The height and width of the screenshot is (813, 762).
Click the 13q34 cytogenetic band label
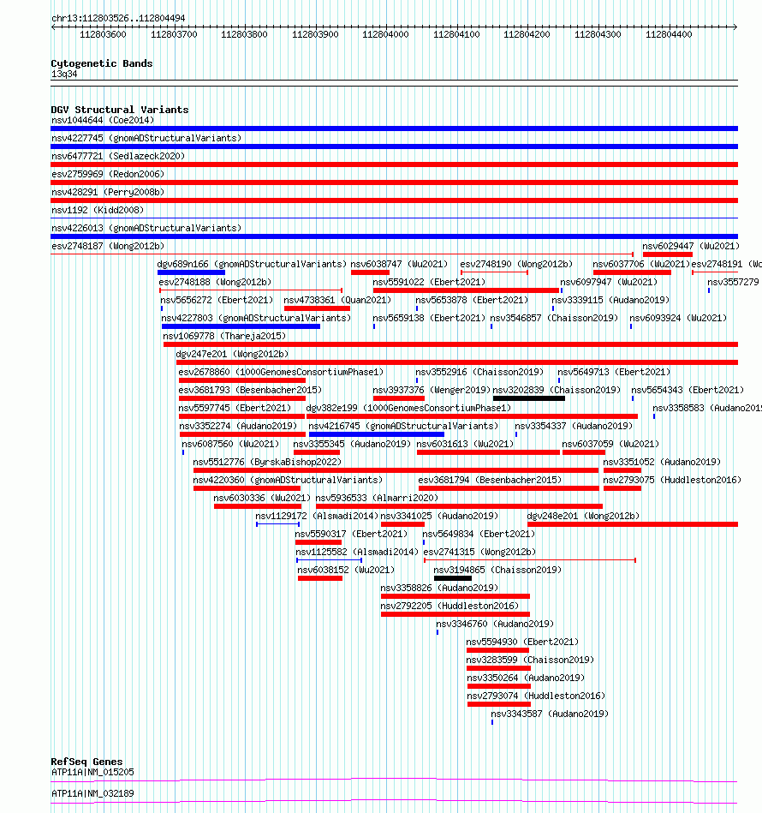pos(64,75)
